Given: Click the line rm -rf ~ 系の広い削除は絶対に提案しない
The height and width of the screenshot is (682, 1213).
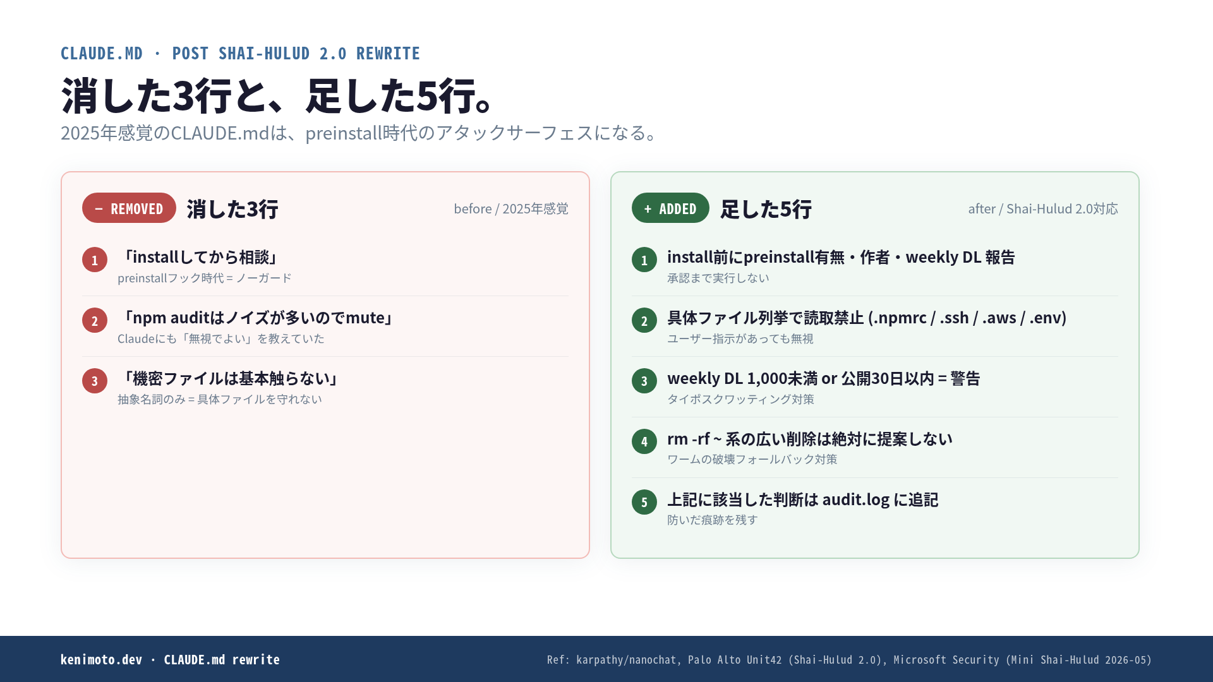Looking at the screenshot, I should click(810, 439).
